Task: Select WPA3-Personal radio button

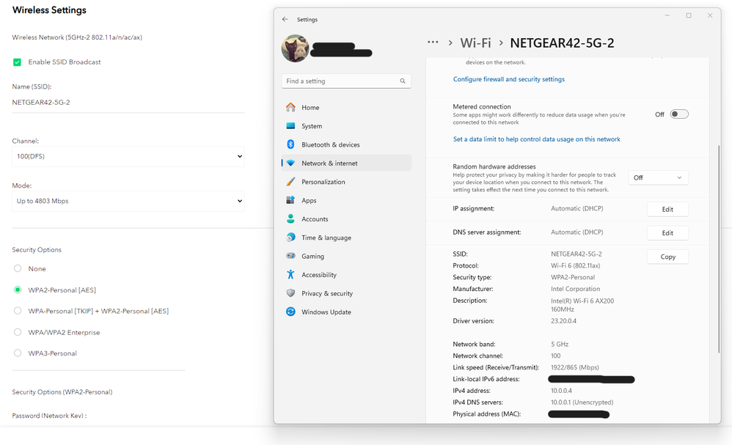Action: tap(18, 353)
